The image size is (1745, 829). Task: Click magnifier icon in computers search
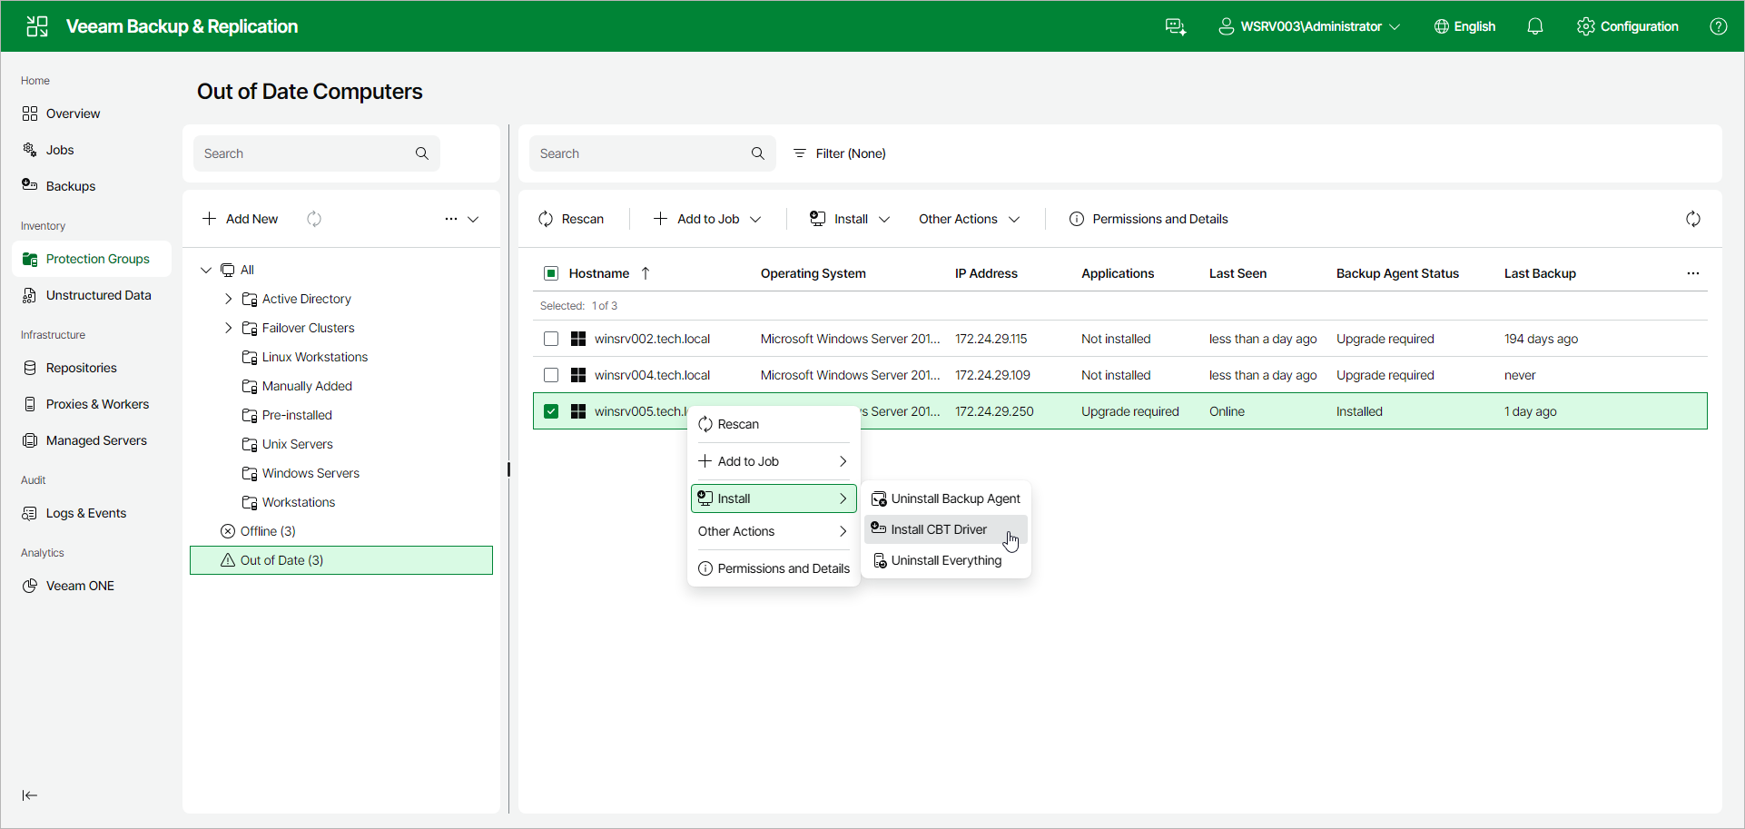pos(758,153)
